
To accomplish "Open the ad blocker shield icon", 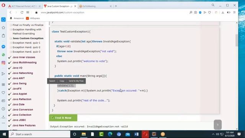I will click(x=200, y=12).
